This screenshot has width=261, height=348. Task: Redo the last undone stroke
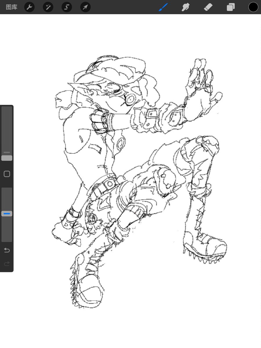click(x=7, y=263)
